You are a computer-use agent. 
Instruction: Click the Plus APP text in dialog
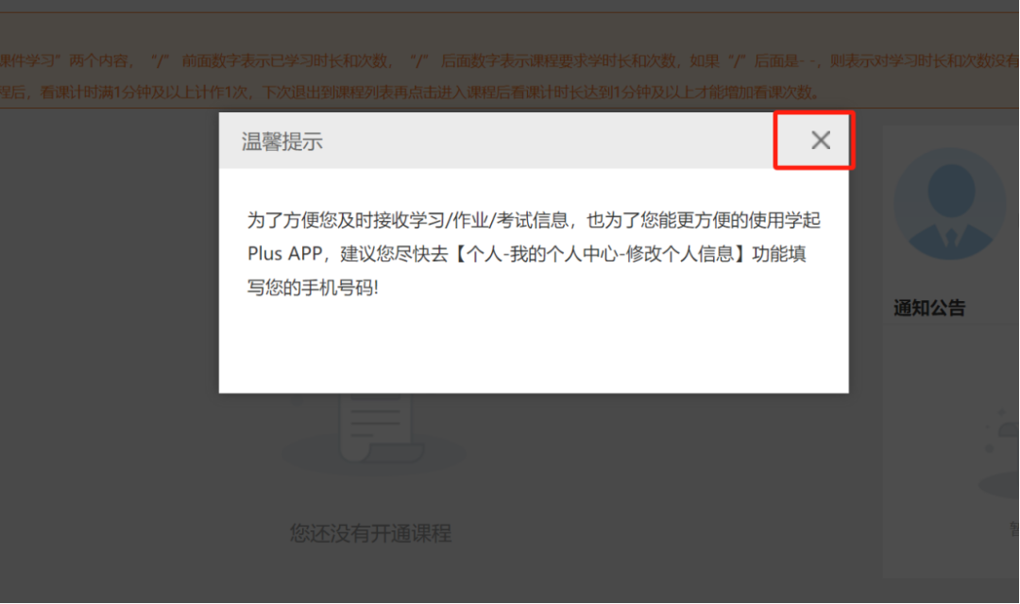pyautogui.click(x=285, y=254)
